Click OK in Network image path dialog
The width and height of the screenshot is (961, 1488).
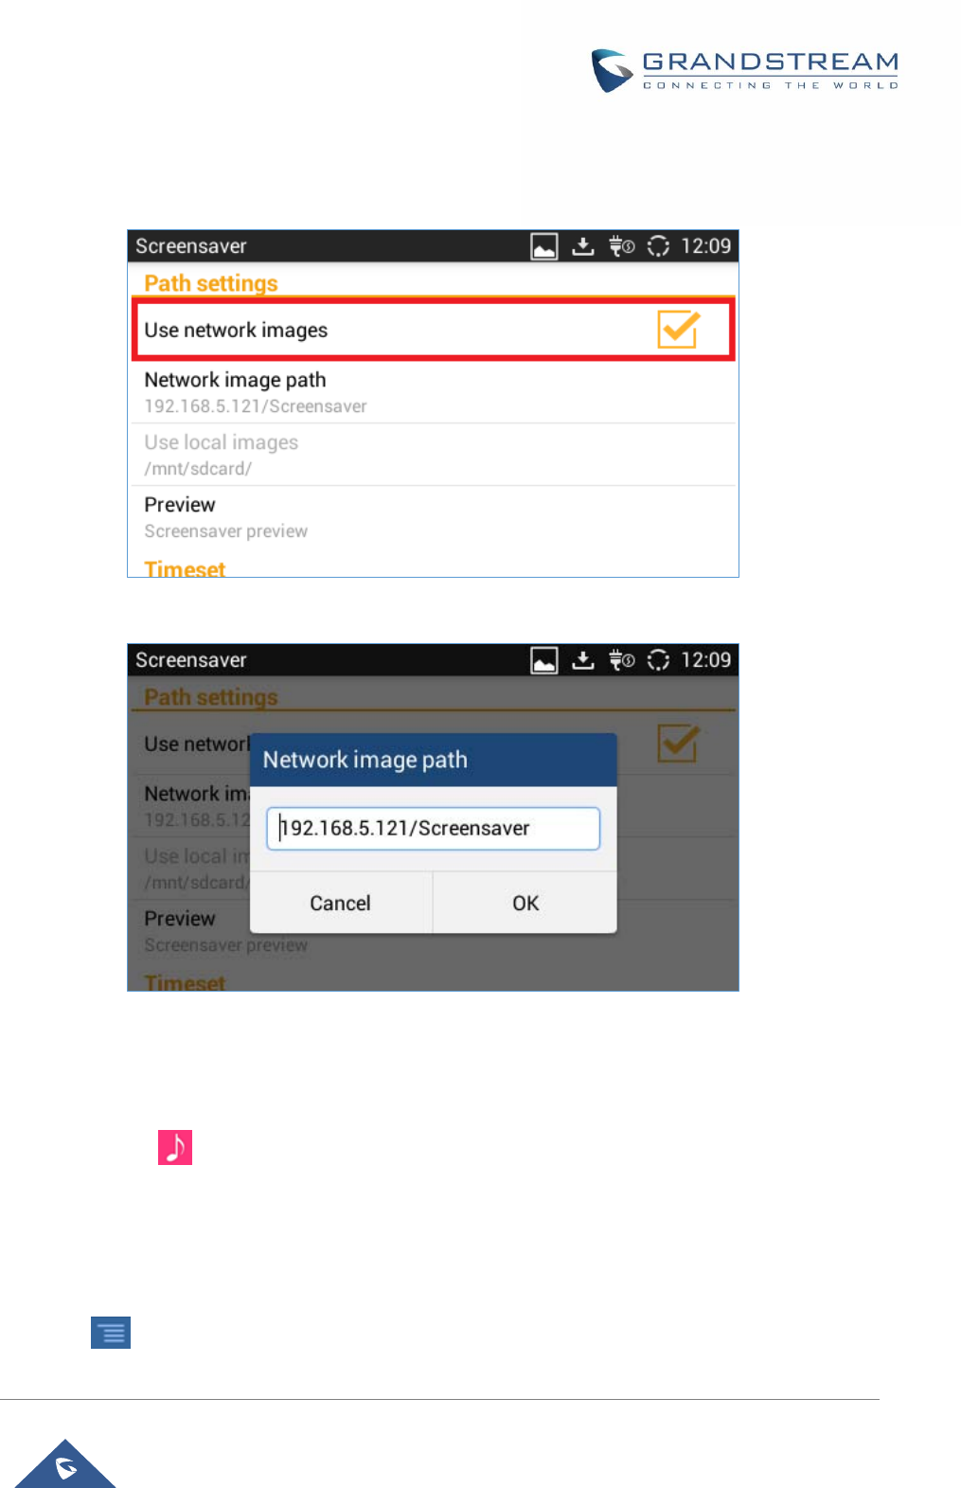point(525,904)
